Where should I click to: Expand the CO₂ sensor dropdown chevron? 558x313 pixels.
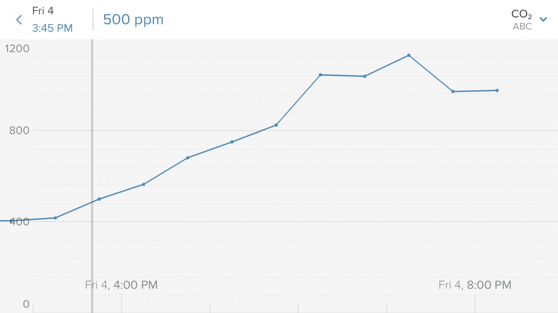pyautogui.click(x=543, y=19)
